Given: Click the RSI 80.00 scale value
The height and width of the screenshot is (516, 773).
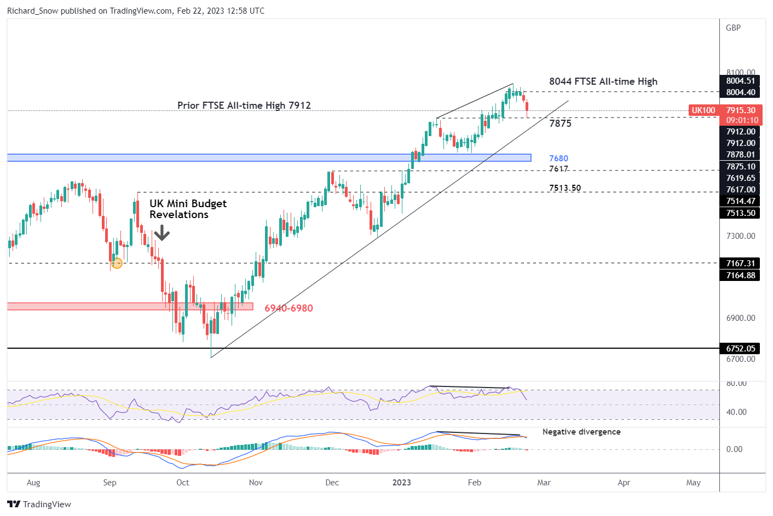Looking at the screenshot, I should pos(736,384).
